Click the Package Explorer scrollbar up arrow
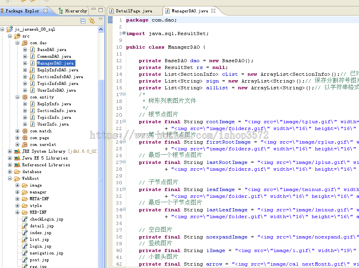The image size is (359, 268). pyautogui.click(x=101, y=29)
